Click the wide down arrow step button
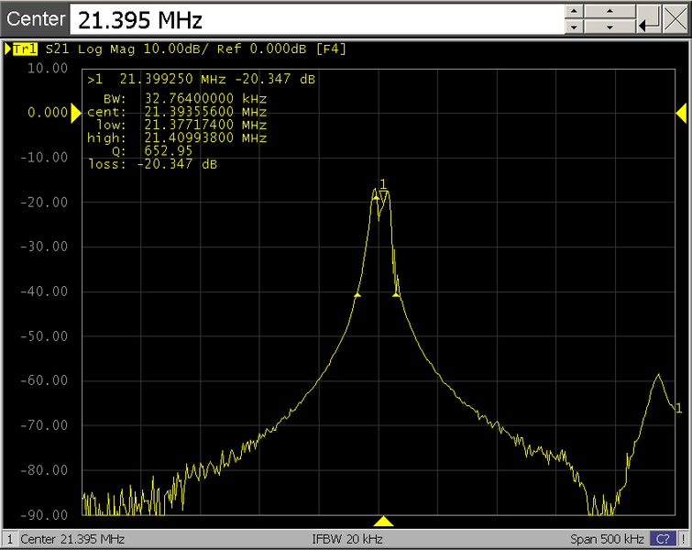The image size is (692, 550). 608,27
